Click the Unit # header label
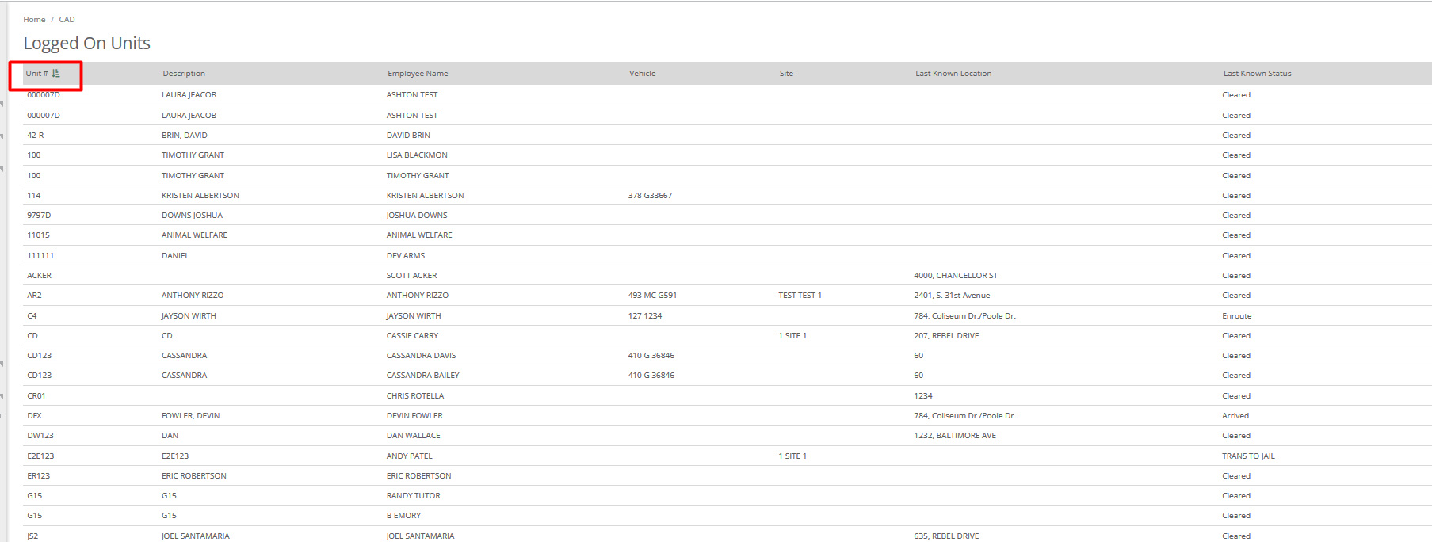The width and height of the screenshot is (1432, 542). click(x=37, y=73)
